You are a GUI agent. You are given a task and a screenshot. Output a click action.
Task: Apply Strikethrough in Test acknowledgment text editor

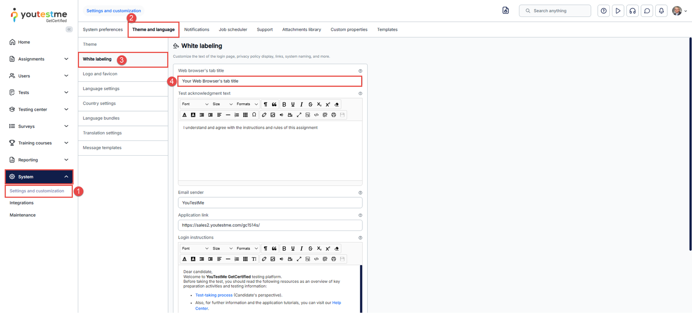310,104
